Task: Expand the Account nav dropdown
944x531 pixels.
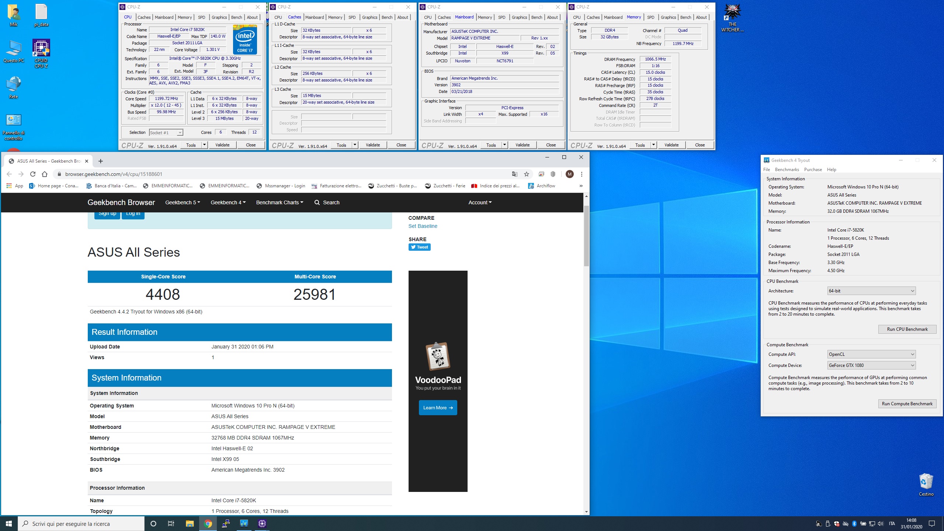Action: [x=480, y=202]
